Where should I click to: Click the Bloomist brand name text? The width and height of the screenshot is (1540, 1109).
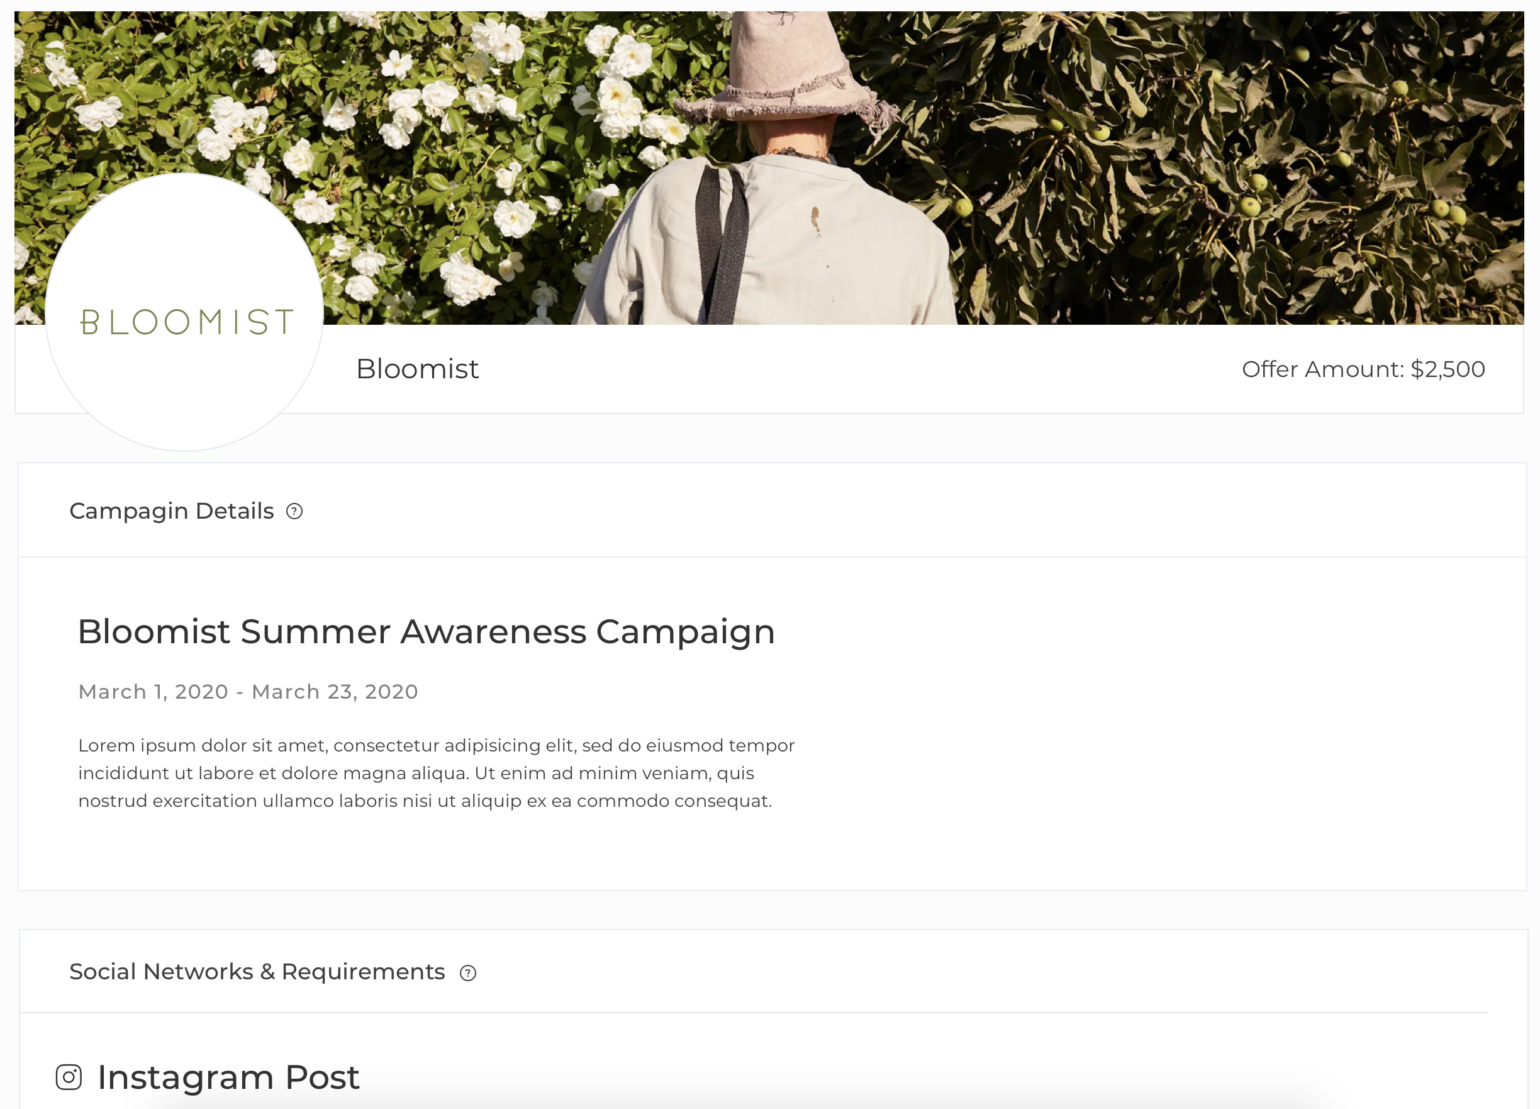click(x=418, y=368)
